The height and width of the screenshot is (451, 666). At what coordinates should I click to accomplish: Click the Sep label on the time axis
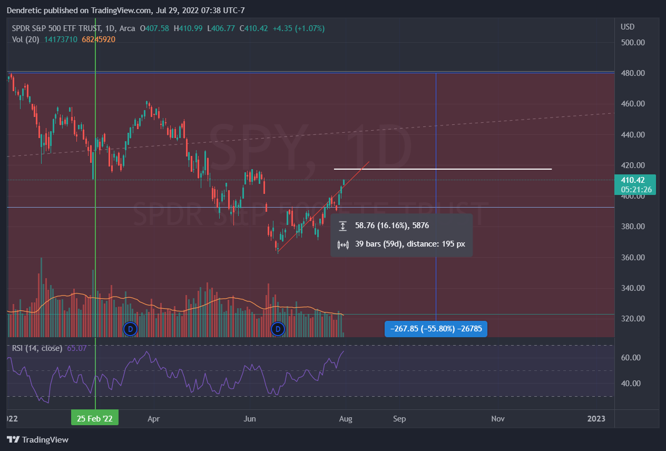click(x=399, y=419)
